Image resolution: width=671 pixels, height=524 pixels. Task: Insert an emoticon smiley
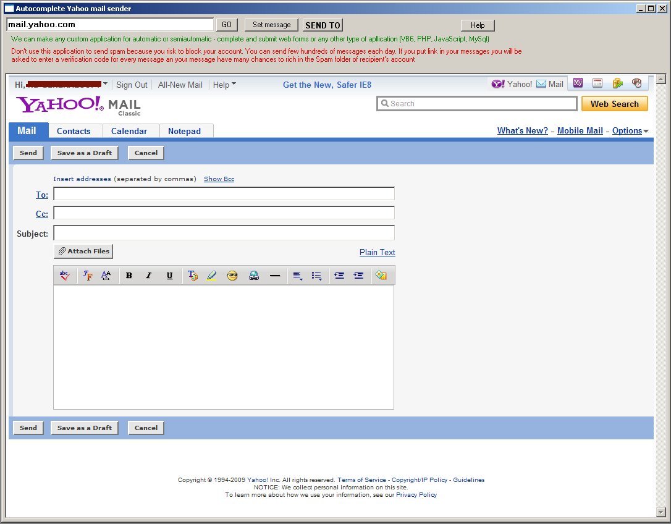[232, 276]
